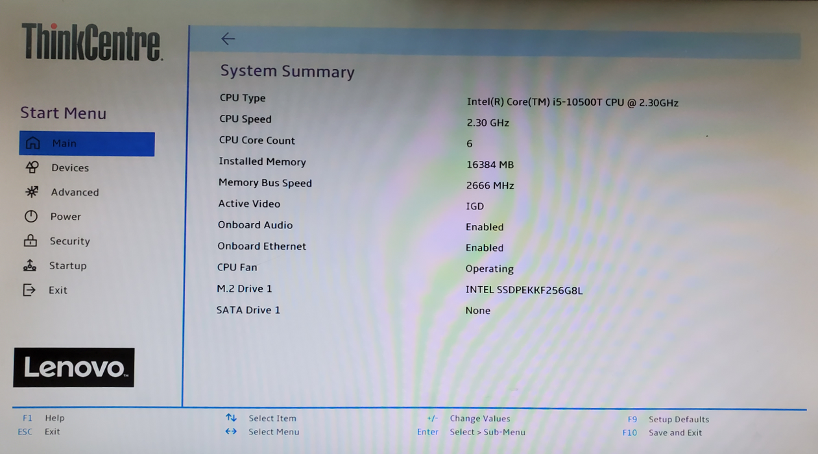Click the Exit door-arrow icon

pyautogui.click(x=29, y=290)
